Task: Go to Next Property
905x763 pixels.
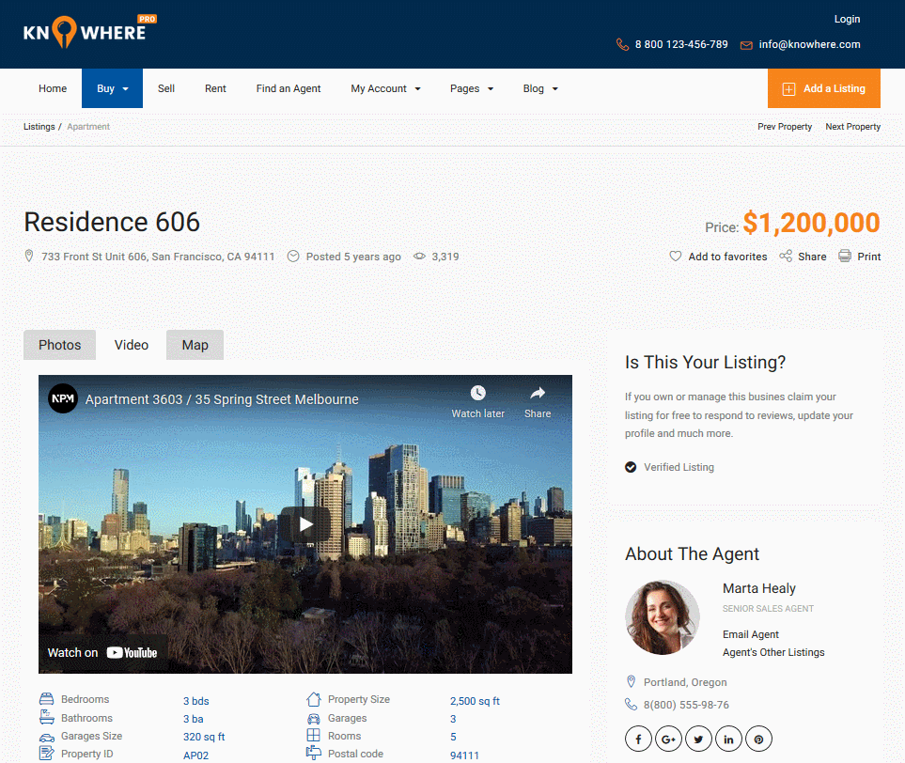Action: click(x=852, y=127)
